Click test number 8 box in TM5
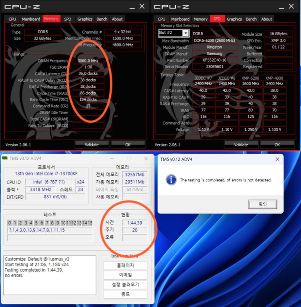 point(52,223)
